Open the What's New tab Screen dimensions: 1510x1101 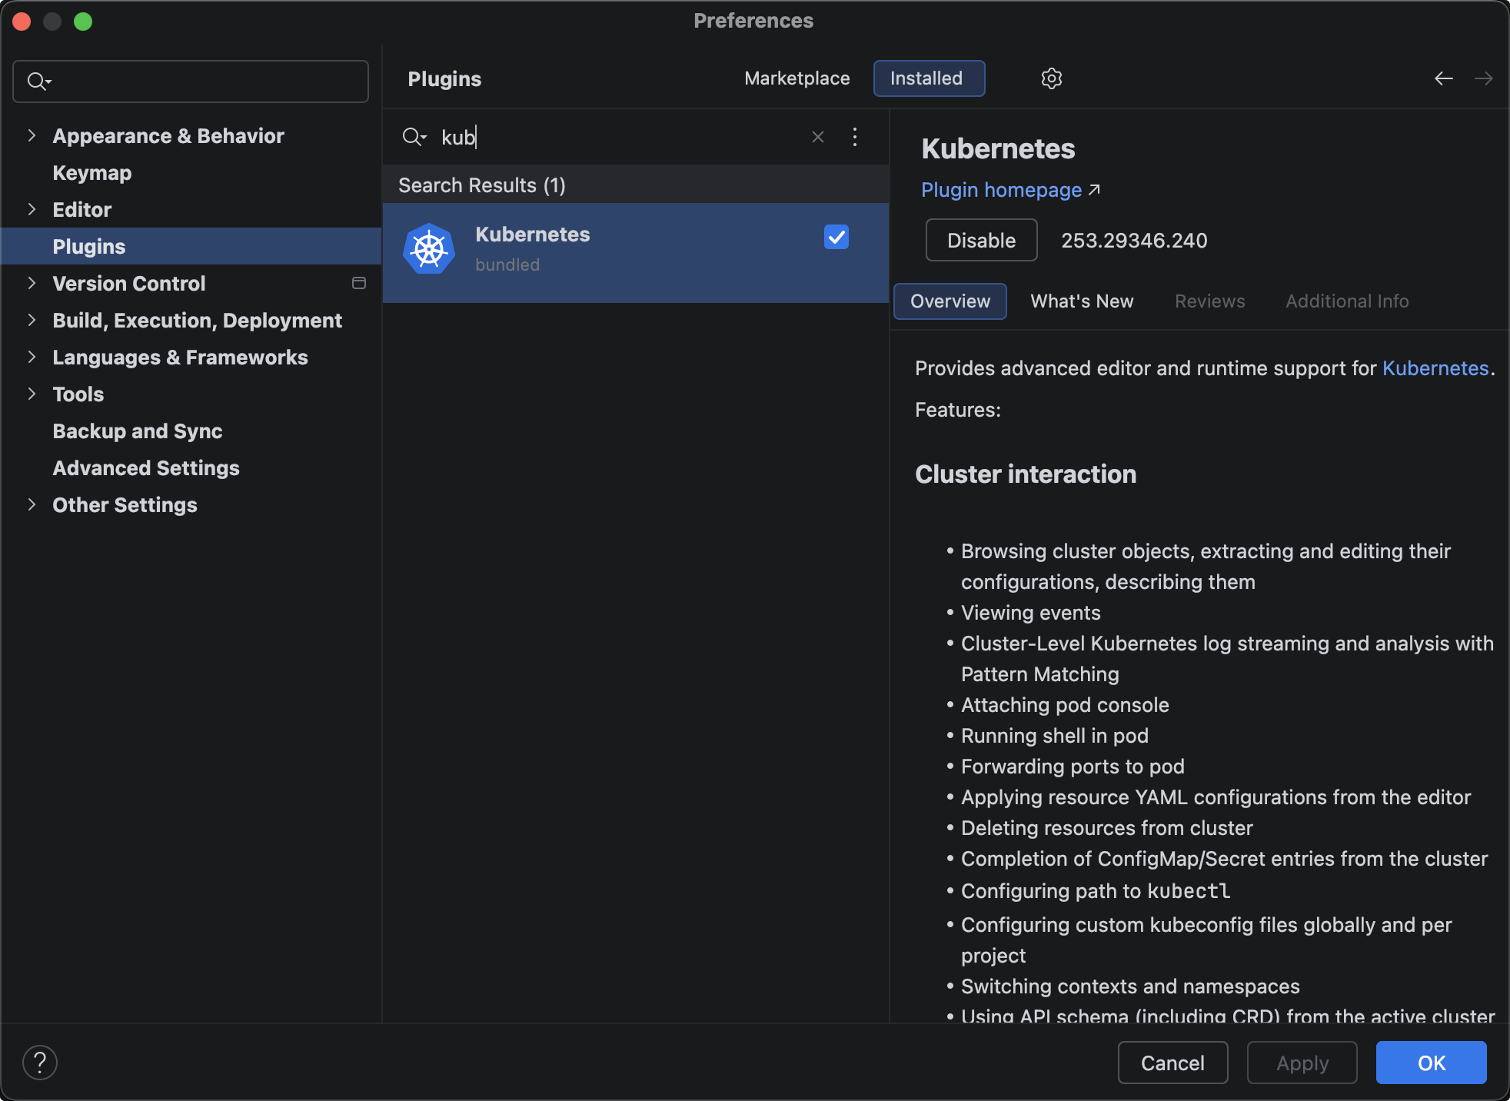click(x=1081, y=301)
